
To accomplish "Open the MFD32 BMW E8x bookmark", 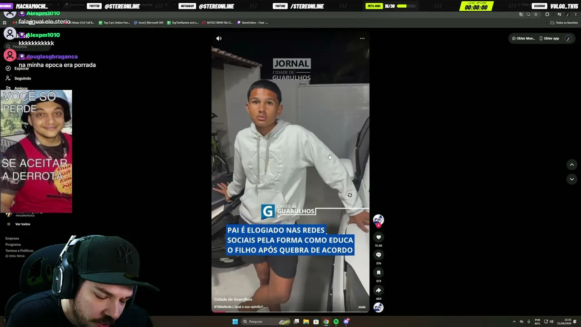I will 217,23.
